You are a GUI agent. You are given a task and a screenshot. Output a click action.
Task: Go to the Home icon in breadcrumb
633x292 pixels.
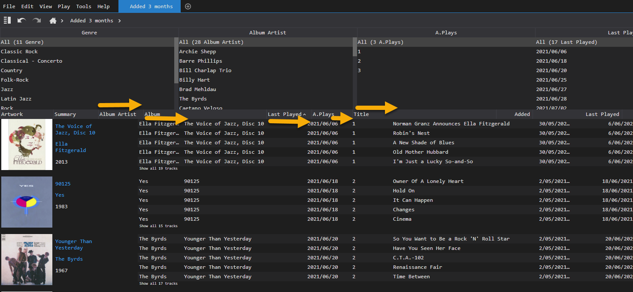[x=53, y=21]
